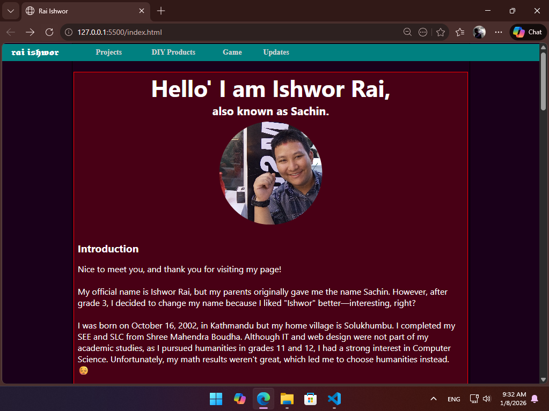Open the Copilot Chat button
Screen dimensions: 549x411
527,32
